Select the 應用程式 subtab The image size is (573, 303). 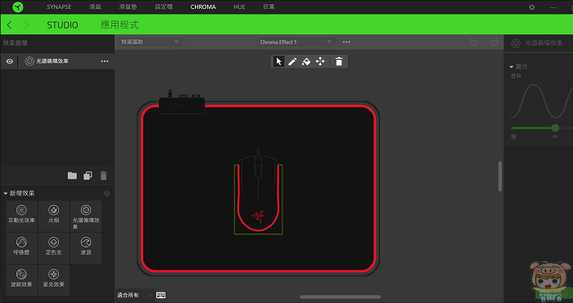[120, 25]
